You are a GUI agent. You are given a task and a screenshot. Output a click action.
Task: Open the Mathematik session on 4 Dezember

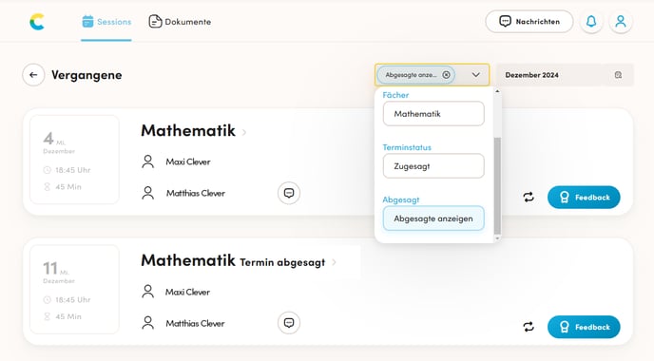tap(188, 130)
